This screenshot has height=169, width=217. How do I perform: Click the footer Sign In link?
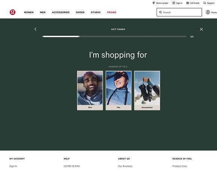pyautogui.click(x=13, y=166)
